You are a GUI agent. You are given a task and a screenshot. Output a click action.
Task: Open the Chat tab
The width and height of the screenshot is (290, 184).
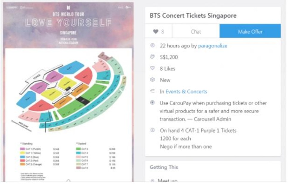coord(196,31)
